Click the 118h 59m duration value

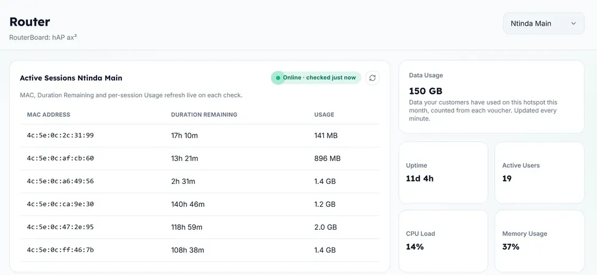coord(187,227)
